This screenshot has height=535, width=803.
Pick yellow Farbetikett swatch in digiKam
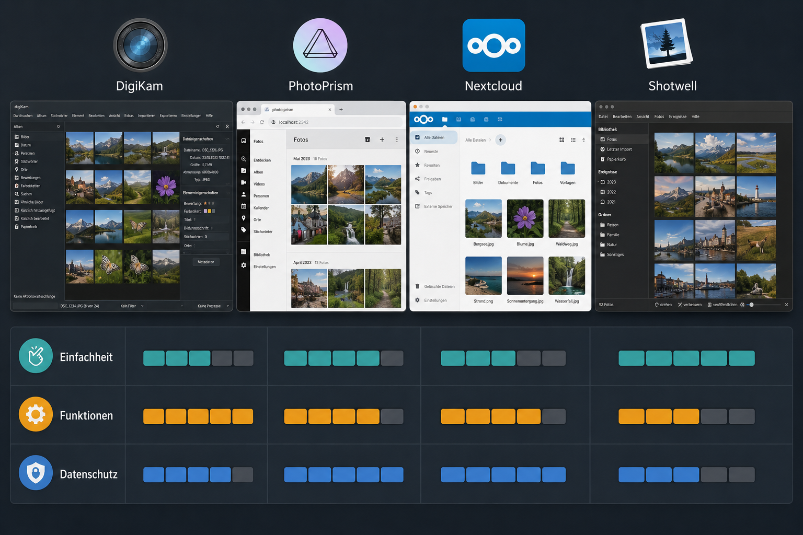point(209,211)
